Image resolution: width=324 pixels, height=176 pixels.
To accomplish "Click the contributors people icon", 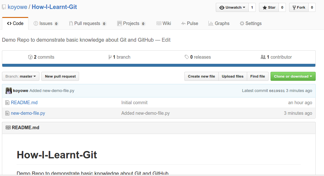I will click(263, 57).
